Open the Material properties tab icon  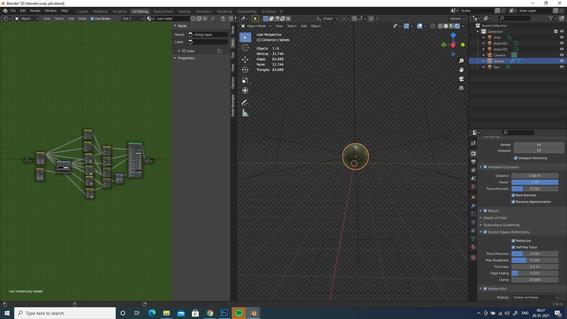pyautogui.click(x=473, y=247)
